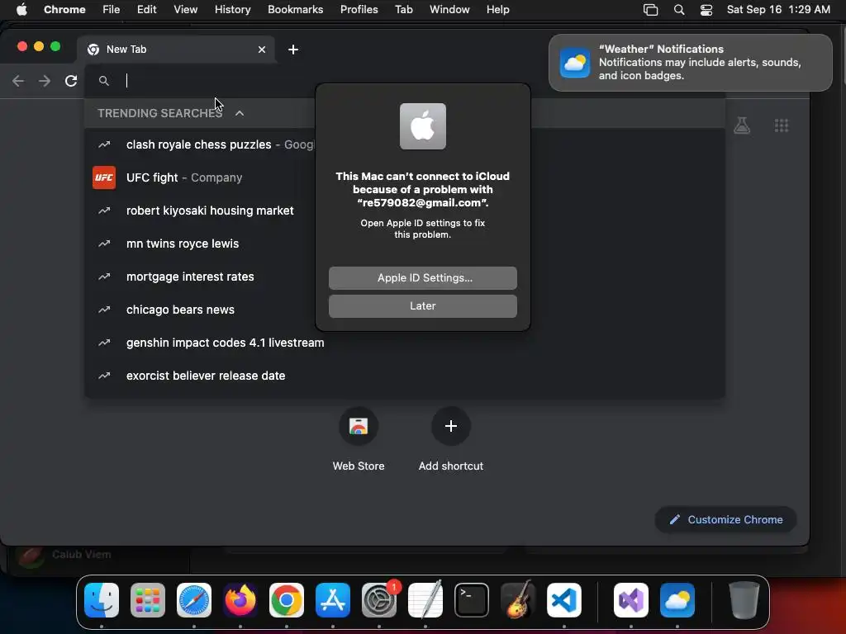
Task: Click Add shortcut button
Action: (451, 440)
